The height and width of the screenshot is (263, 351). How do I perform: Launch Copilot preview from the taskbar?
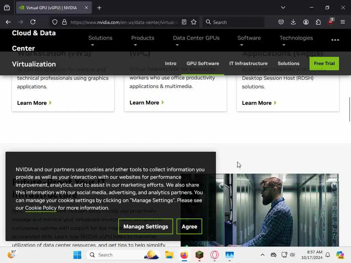coord(340,255)
